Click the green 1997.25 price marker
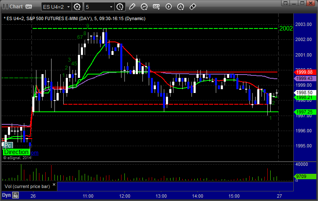318x201 pixels. pyautogui.click(x=305, y=112)
